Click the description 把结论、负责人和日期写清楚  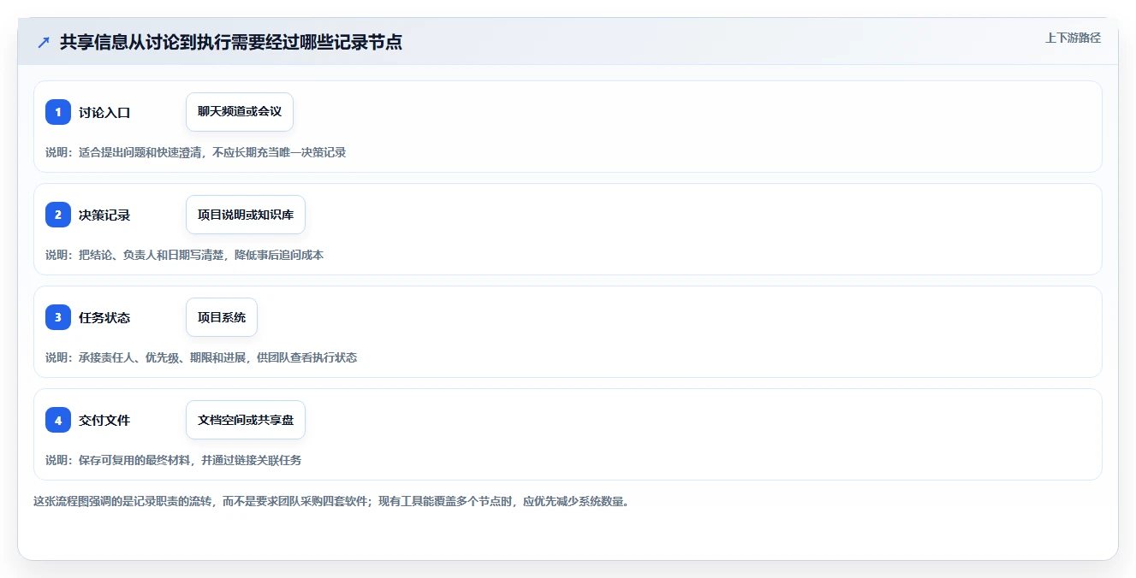[x=151, y=255]
